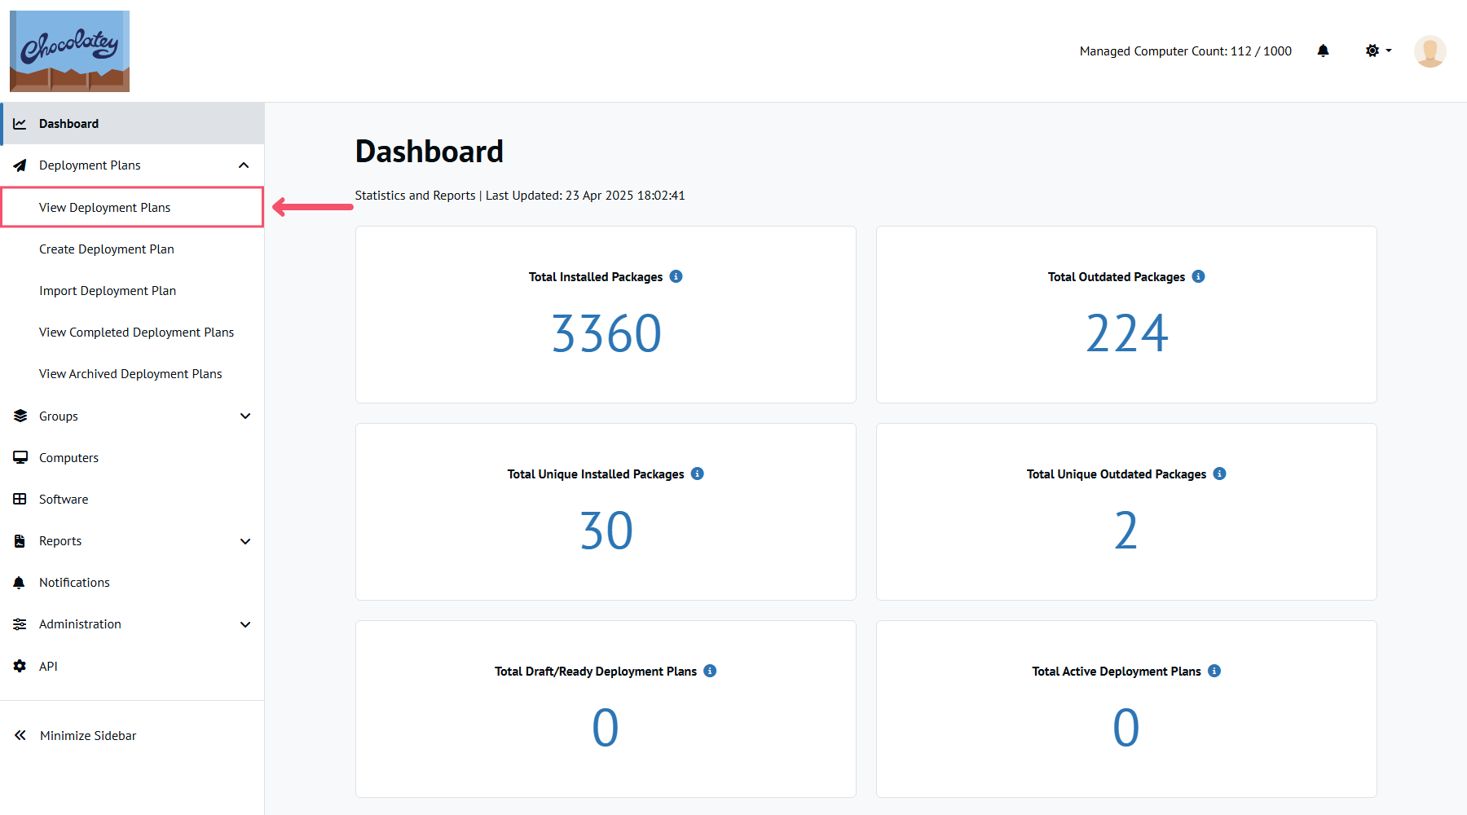
Task: Click the Computers monitor icon
Action: (x=20, y=457)
